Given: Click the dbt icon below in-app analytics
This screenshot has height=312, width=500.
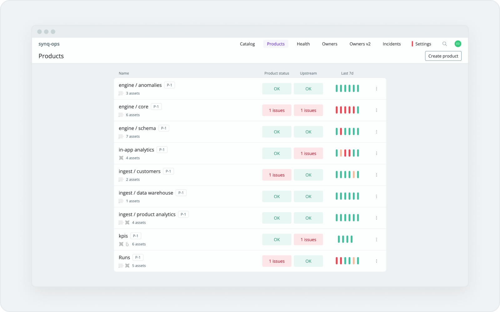Looking at the screenshot, I should [x=121, y=158].
